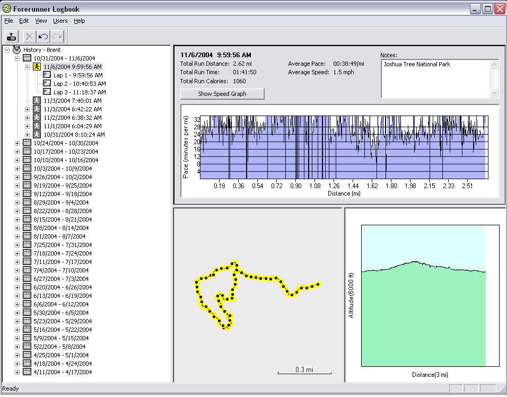Image resolution: width=507 pixels, height=397 pixels.
Task: Collapse the History - Brent root node
Action: 7,50
